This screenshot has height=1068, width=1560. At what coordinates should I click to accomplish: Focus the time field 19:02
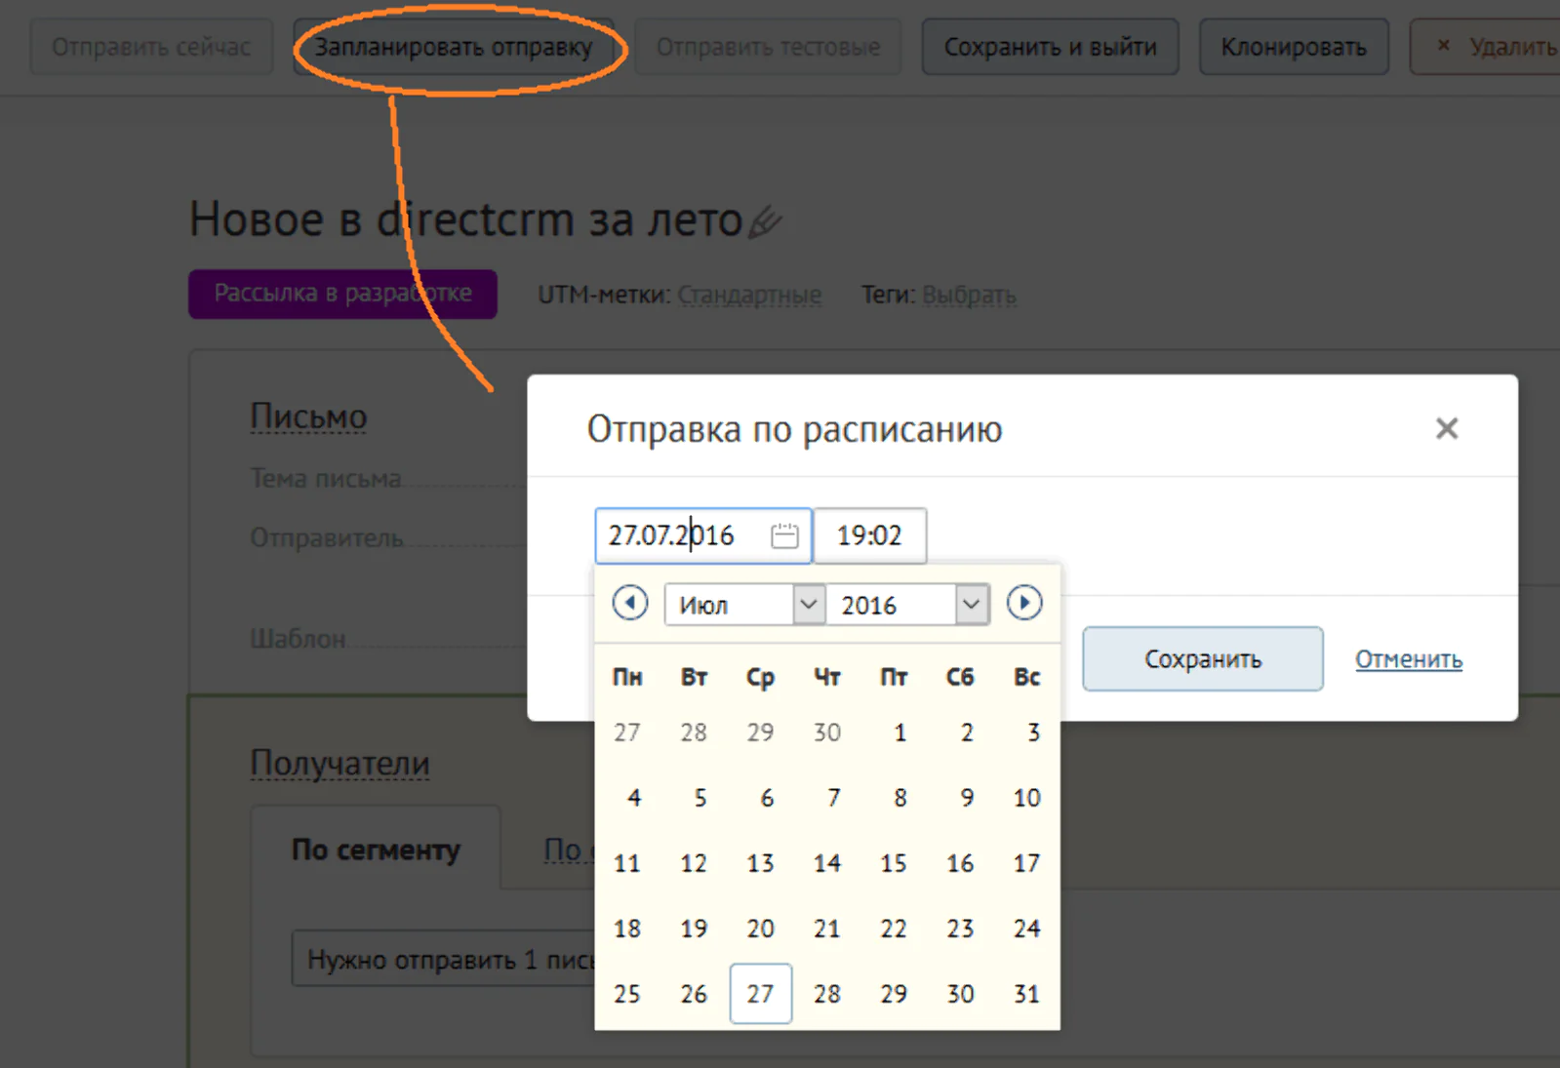point(869,535)
